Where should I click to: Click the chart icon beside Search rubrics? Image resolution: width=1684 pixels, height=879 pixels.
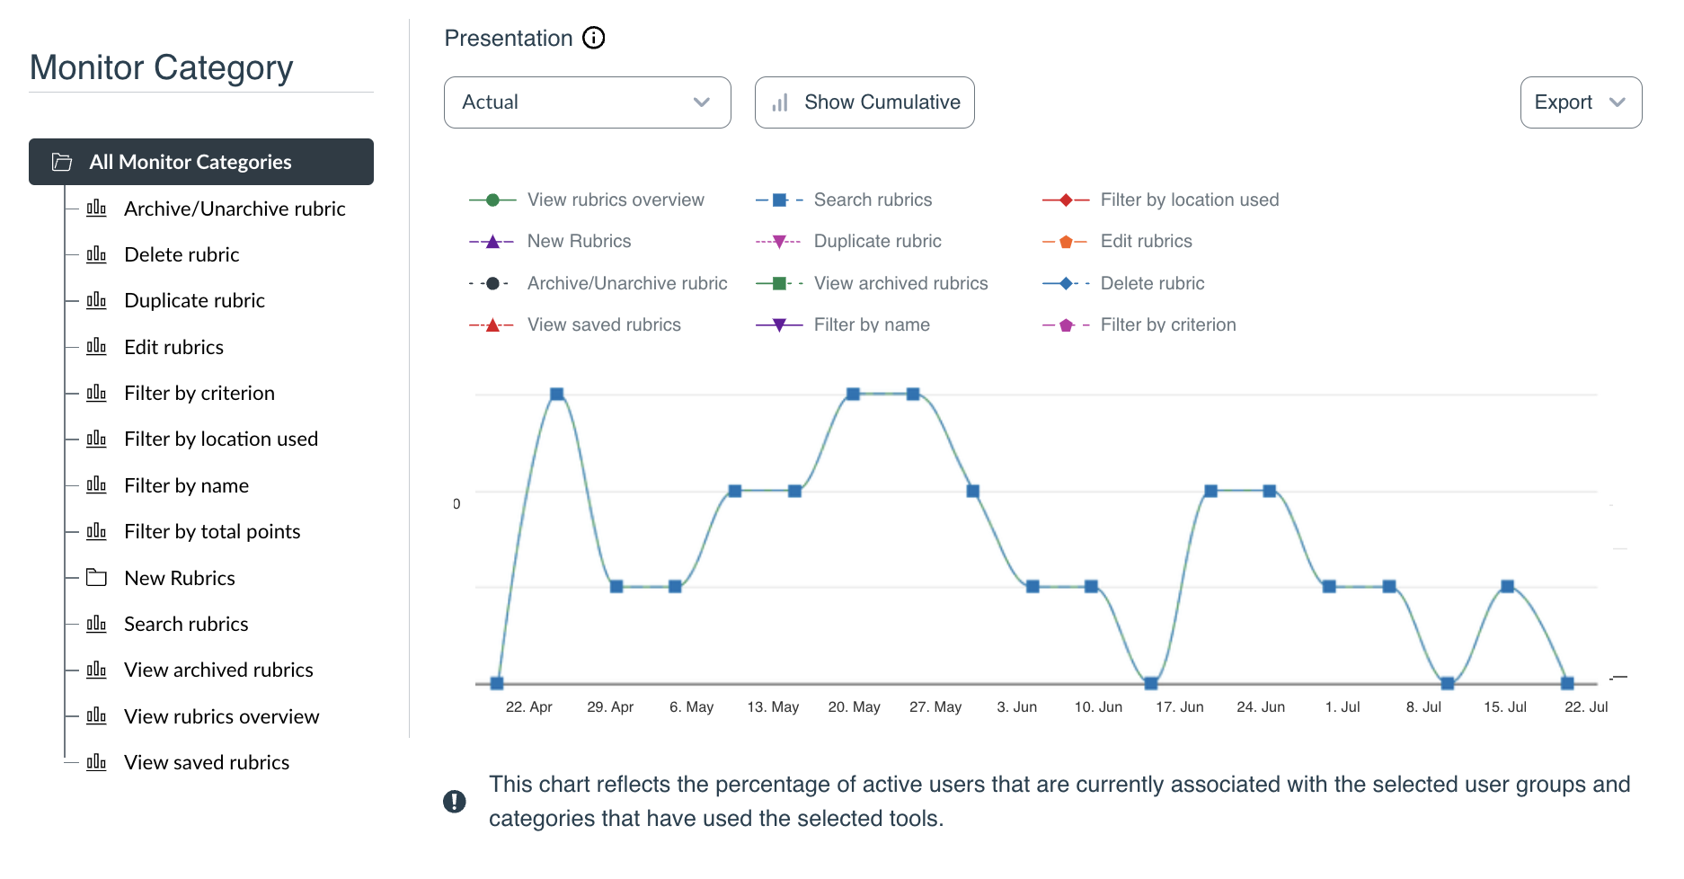tap(96, 624)
